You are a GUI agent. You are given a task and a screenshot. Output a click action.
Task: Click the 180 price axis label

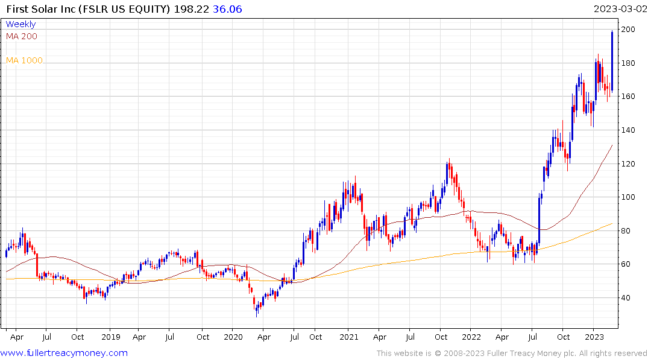coord(628,63)
